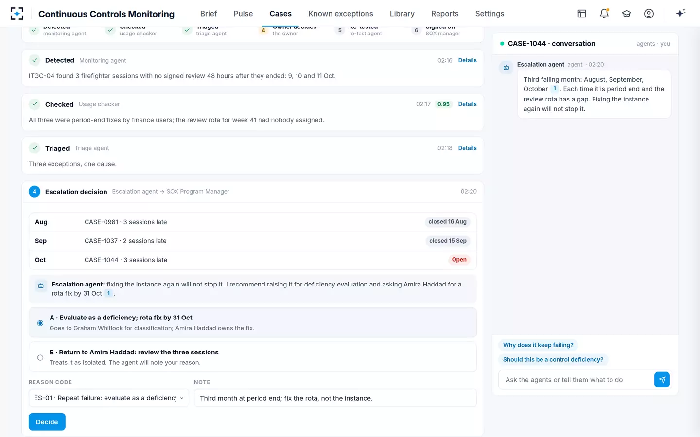700x437 pixels.
Task: Open citation 1 after 'rota fix by 31 Oct'
Action: click(x=108, y=293)
